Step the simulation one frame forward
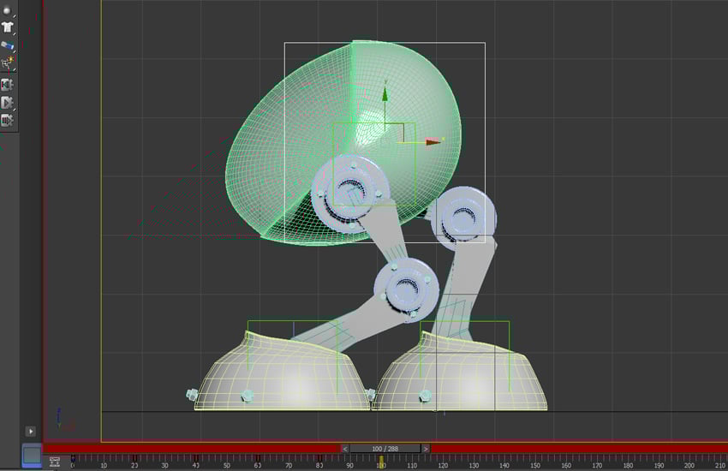728x471 pixels. point(7,121)
